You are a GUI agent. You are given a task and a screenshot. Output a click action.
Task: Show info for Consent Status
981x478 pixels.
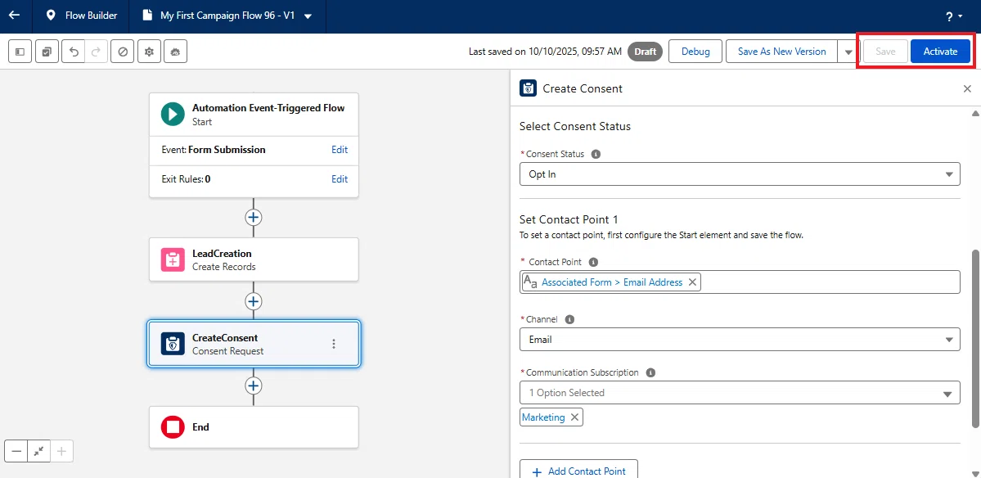[596, 154]
